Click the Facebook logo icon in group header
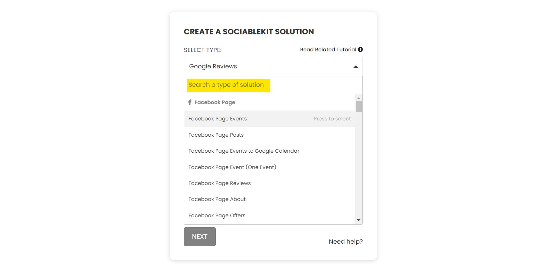 coord(190,102)
